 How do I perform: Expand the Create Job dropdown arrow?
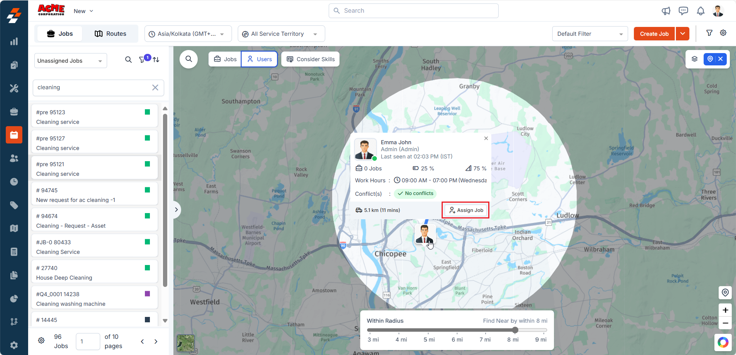click(x=682, y=34)
